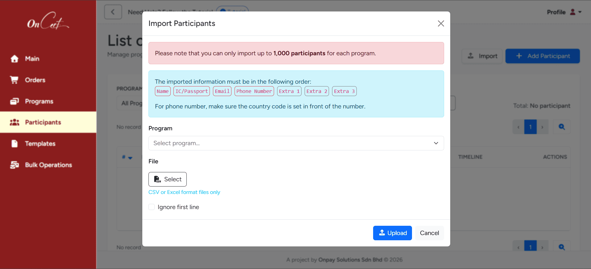
Task: Click the blue Upload button
Action: 392,233
